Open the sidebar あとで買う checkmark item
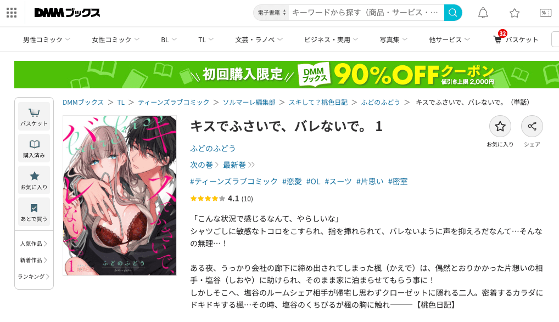The image size is (559, 322). (34, 212)
